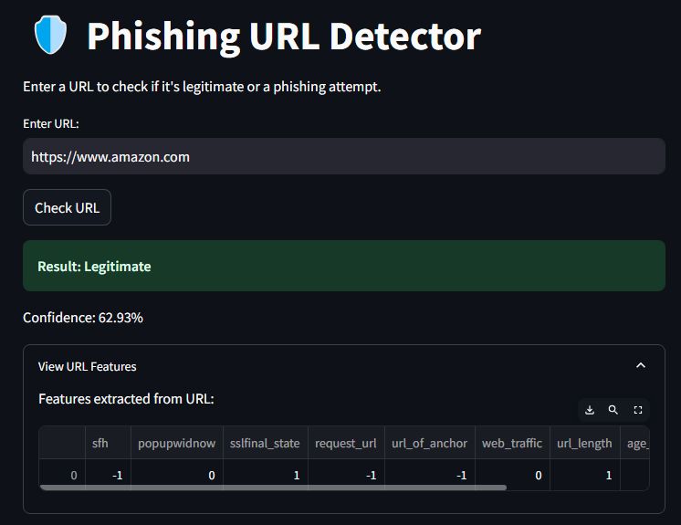Click the web_traffic column header
The width and height of the screenshot is (681, 525).
pos(511,443)
